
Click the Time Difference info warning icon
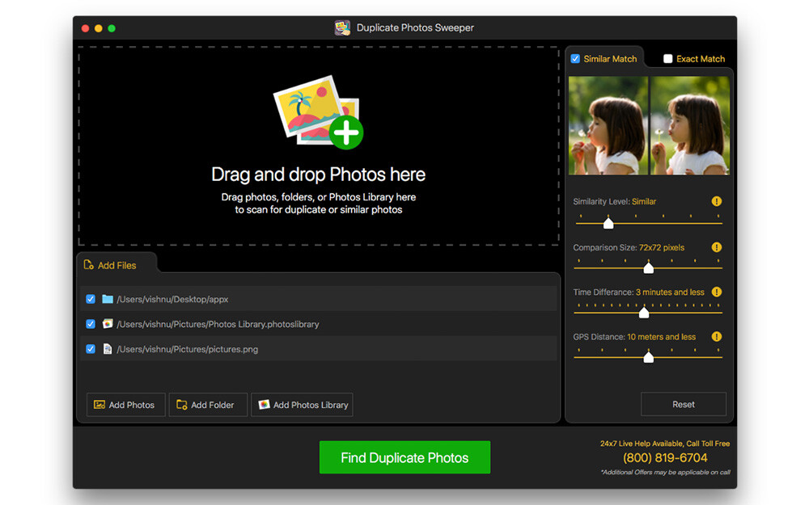pyautogui.click(x=717, y=292)
